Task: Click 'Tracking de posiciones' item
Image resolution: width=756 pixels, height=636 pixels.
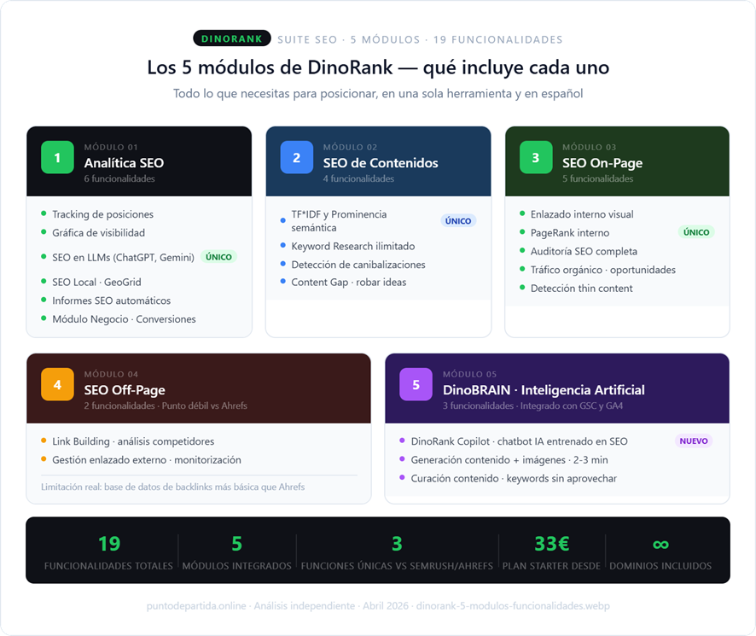Action: [x=102, y=214]
